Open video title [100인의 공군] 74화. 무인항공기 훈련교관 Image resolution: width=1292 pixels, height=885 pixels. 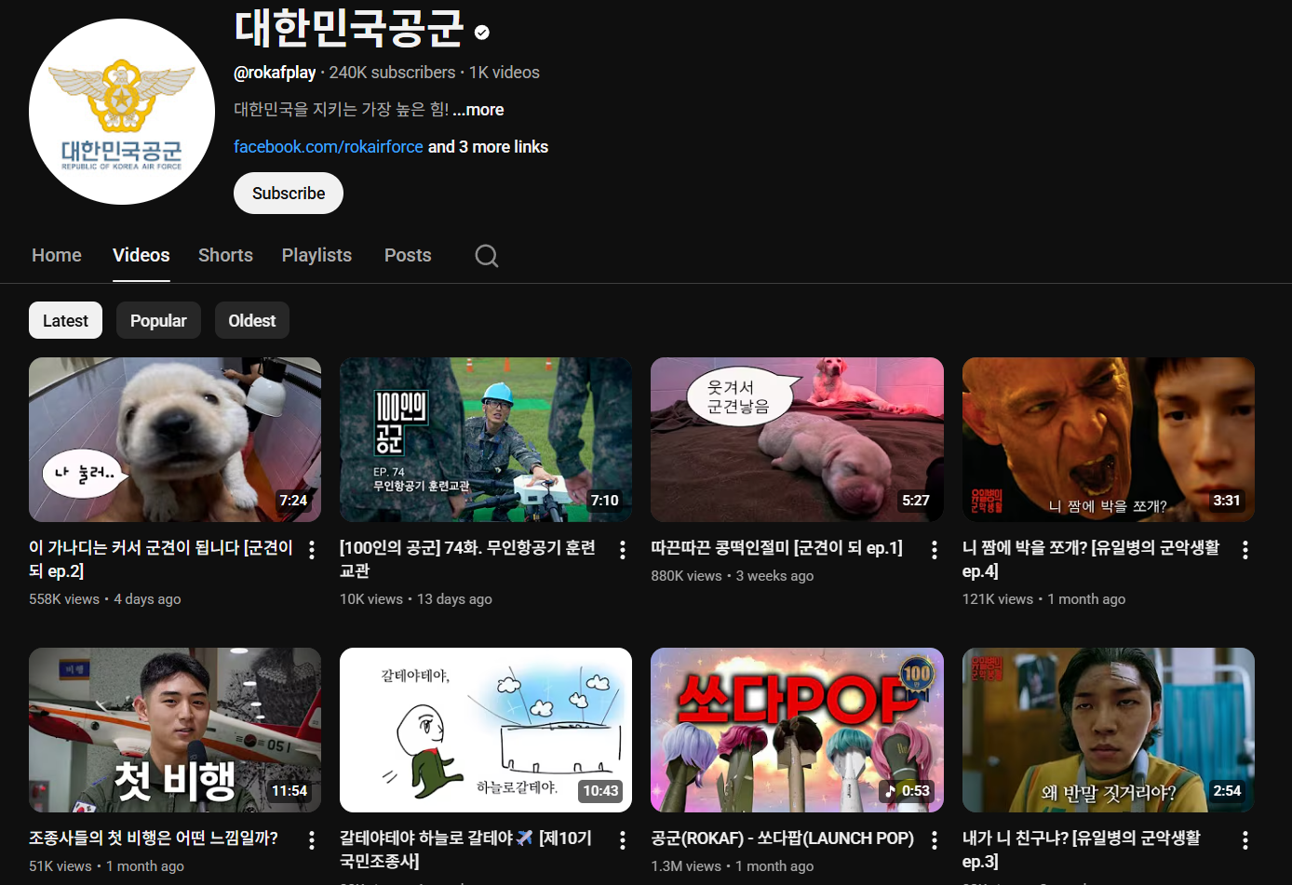point(468,559)
